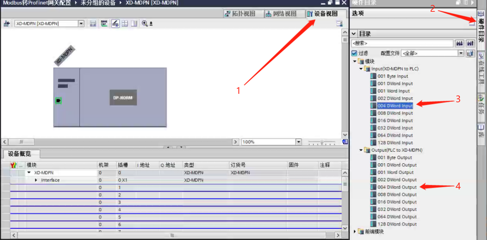Viewport: 487px width, 240px height.
Task: Select 001 Byte Input module
Action: 392,76
